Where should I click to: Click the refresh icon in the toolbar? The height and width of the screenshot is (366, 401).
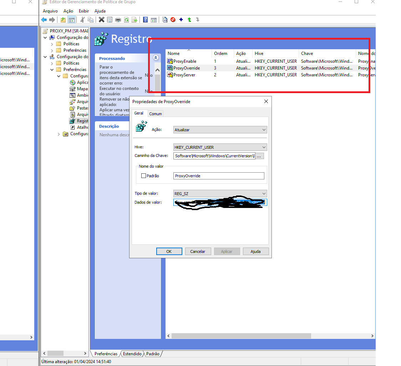click(x=126, y=20)
